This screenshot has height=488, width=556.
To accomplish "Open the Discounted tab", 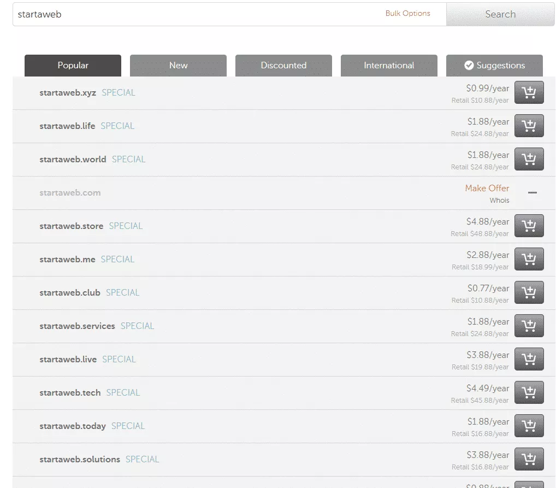I will pyautogui.click(x=283, y=66).
